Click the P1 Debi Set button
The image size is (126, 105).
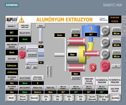click(116, 29)
